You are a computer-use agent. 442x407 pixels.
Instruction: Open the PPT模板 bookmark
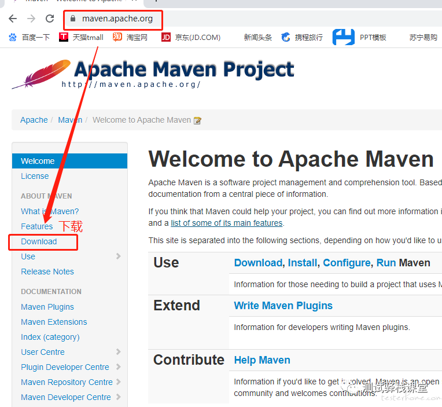click(x=373, y=37)
